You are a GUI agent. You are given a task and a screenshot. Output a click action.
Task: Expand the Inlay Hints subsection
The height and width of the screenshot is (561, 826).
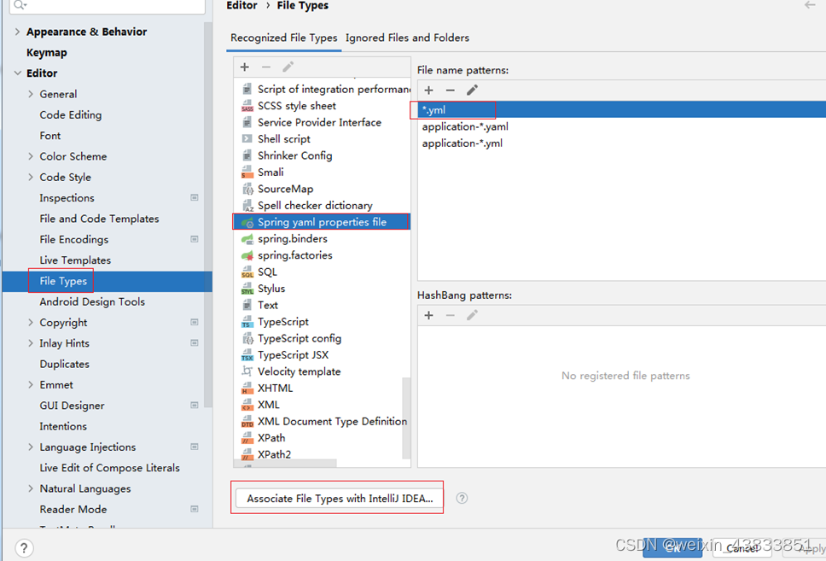[x=31, y=343]
